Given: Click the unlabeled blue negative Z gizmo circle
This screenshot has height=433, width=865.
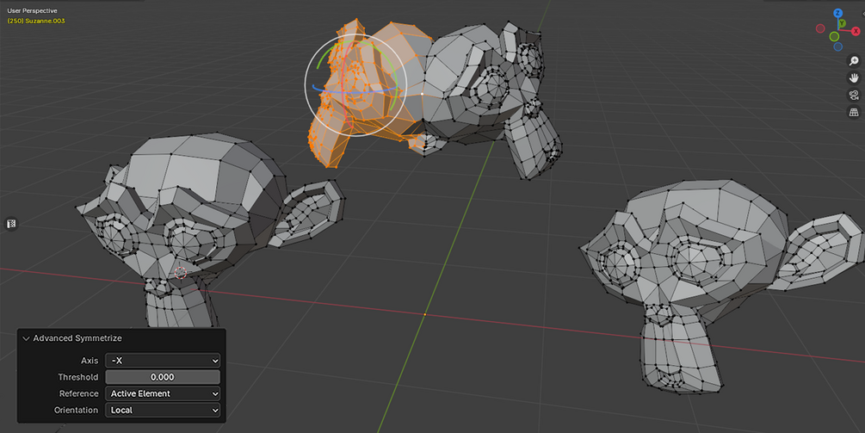Looking at the screenshot, I should tap(838, 46).
